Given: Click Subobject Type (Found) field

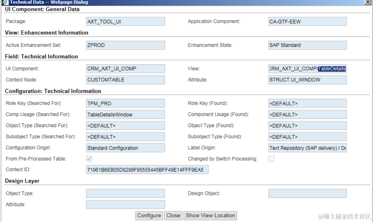Looking at the screenshot, I should (307, 137).
